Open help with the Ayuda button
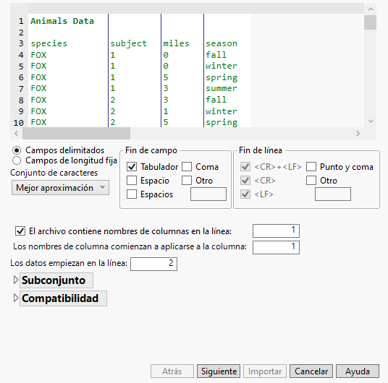The width and height of the screenshot is (388, 383). point(358,371)
